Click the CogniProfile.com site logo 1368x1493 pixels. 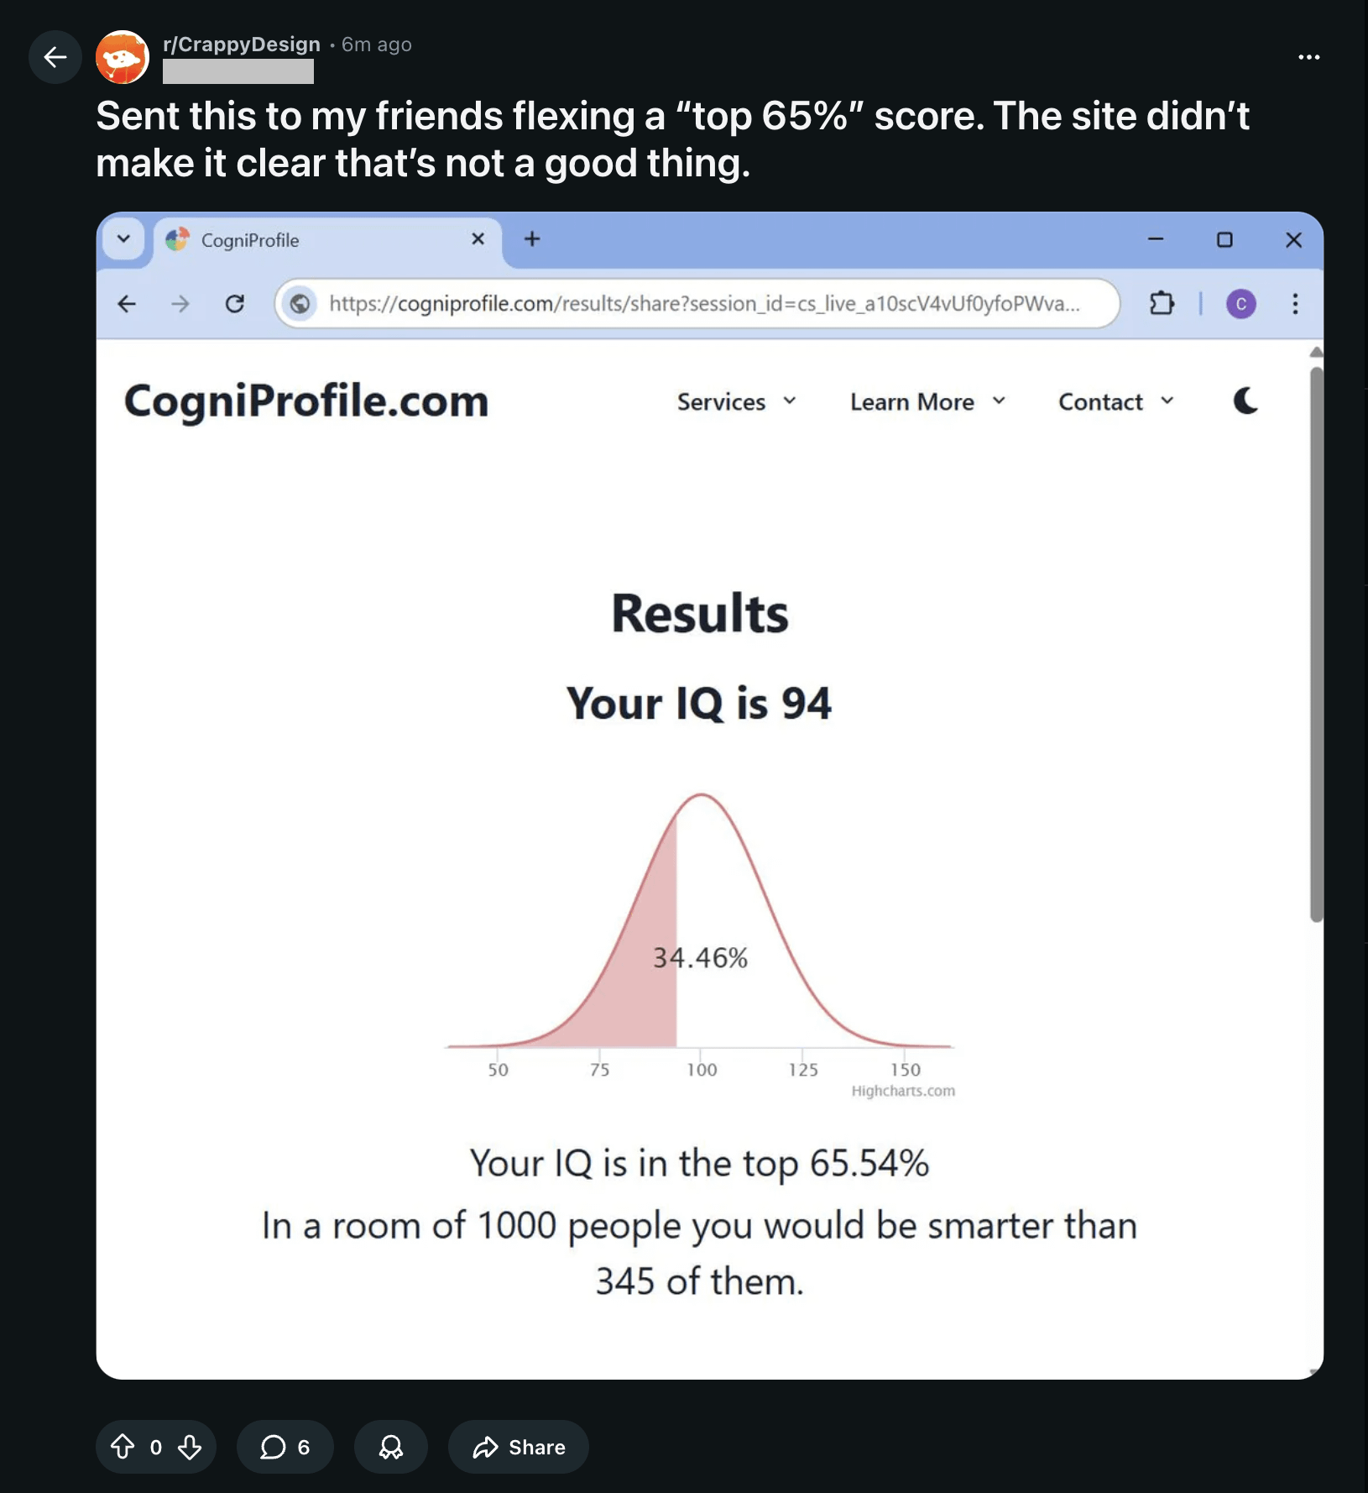[x=306, y=401]
